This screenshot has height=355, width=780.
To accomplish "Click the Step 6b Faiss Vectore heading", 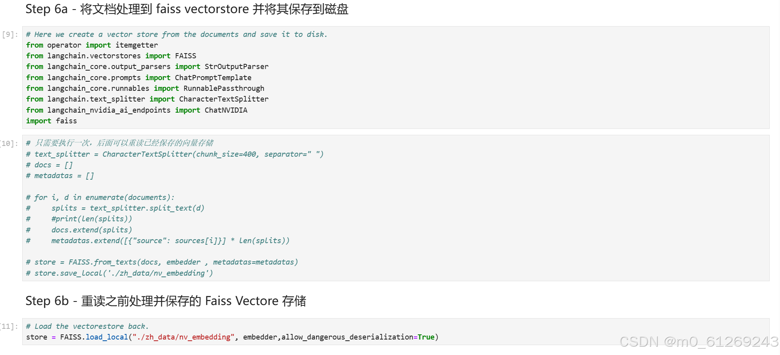I will click(x=166, y=301).
